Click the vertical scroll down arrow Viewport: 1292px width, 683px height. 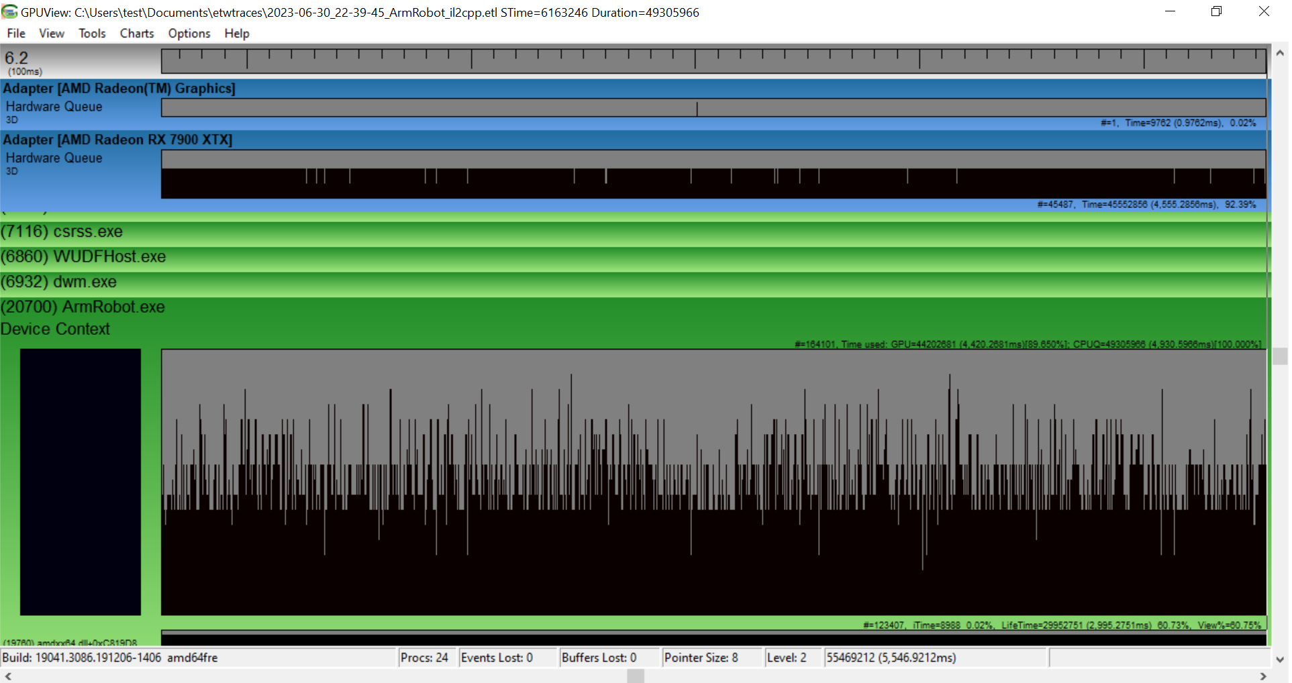(x=1280, y=660)
